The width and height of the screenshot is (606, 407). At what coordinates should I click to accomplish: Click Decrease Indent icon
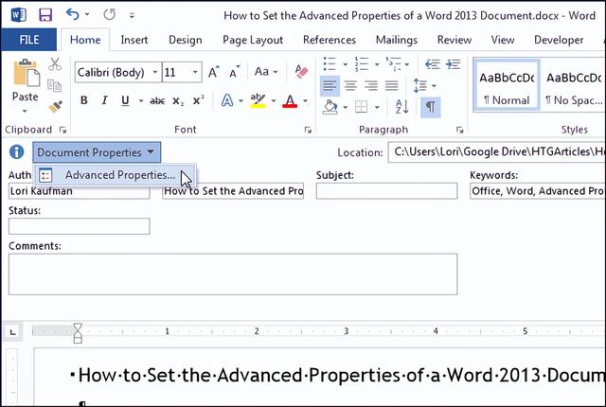(432, 64)
